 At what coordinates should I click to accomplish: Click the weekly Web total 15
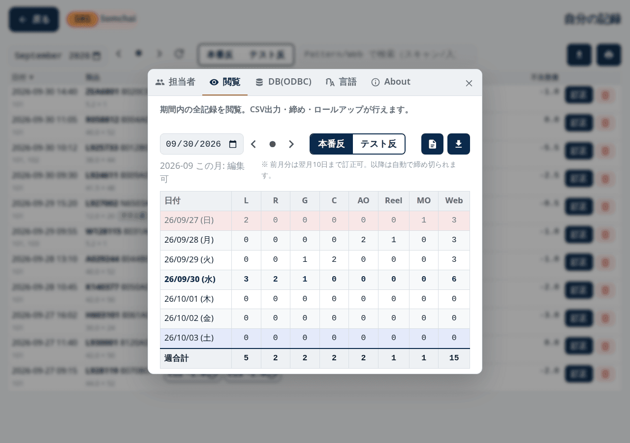coord(454,358)
